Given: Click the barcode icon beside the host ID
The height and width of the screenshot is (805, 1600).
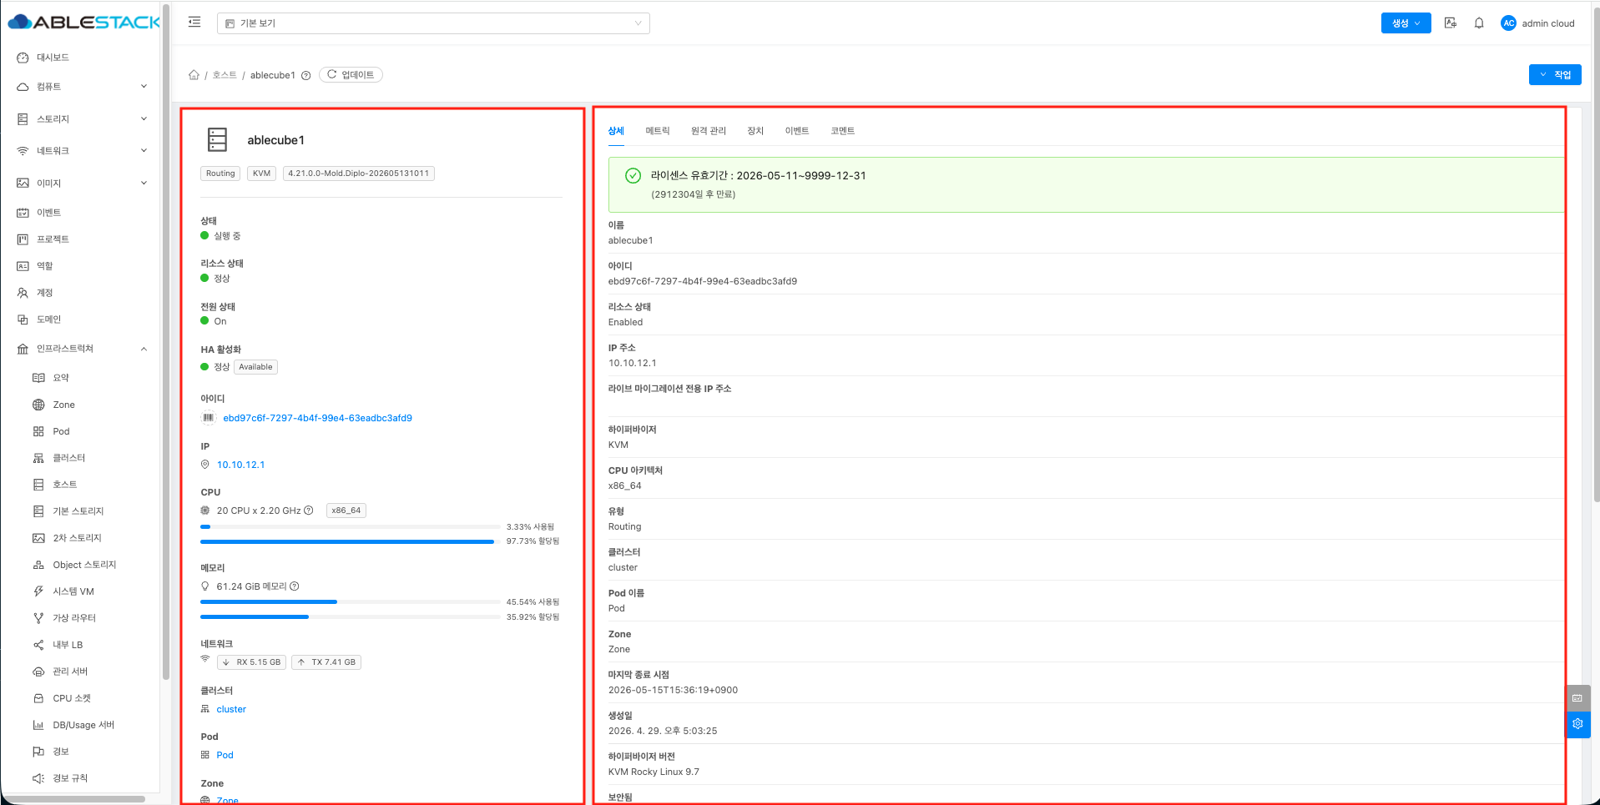Looking at the screenshot, I should (x=209, y=418).
